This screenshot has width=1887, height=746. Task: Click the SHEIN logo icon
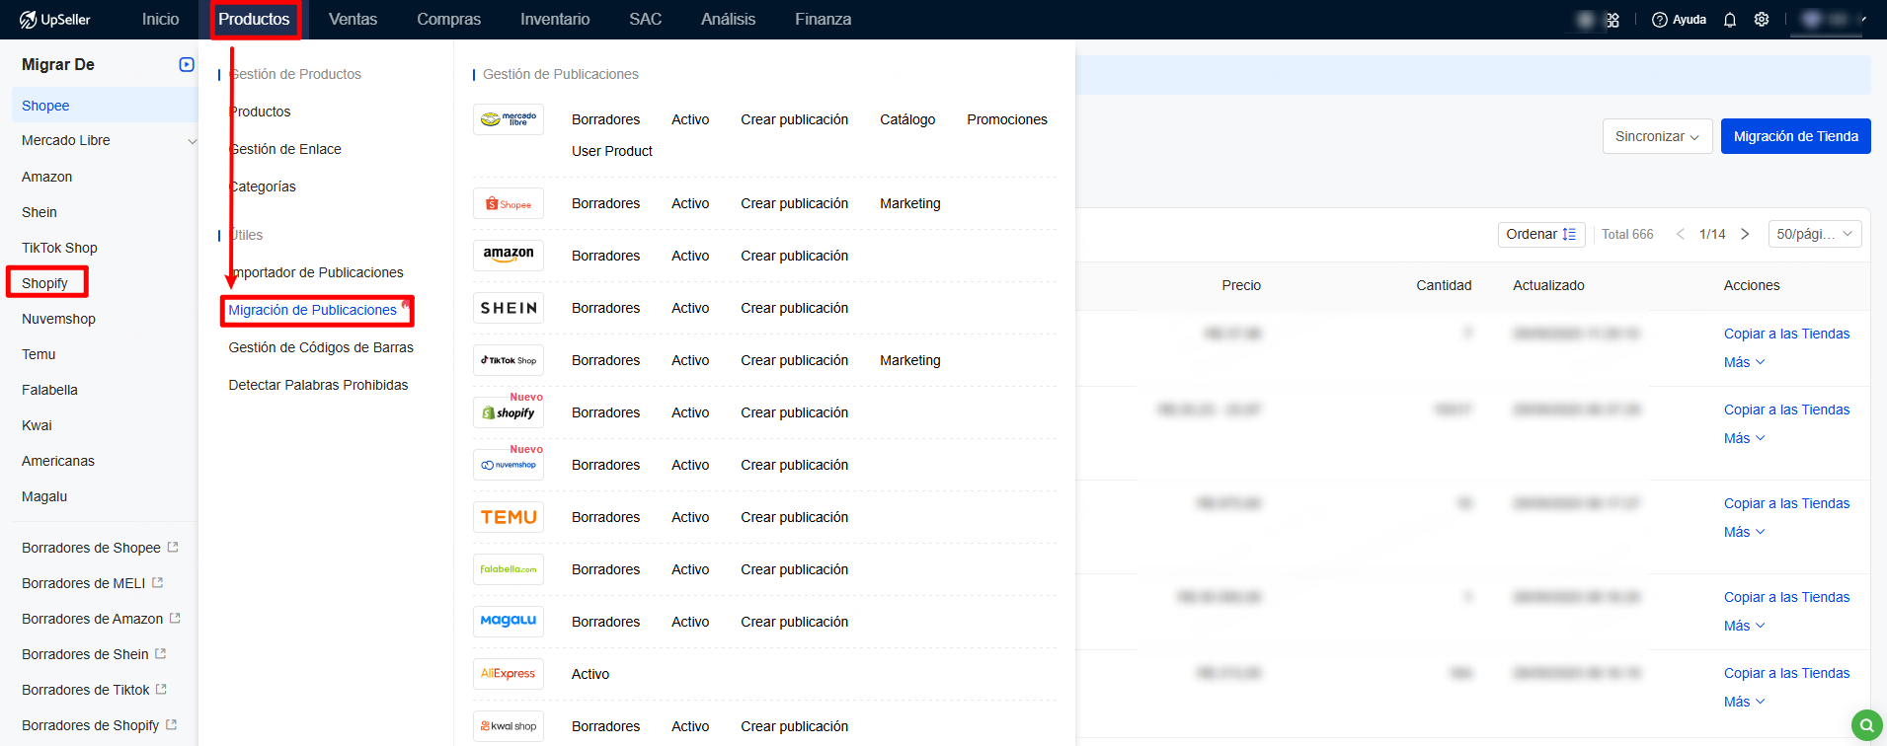pos(508,308)
